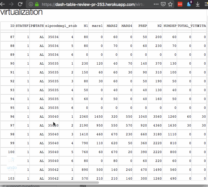Show downloads panel

pos(198,4)
